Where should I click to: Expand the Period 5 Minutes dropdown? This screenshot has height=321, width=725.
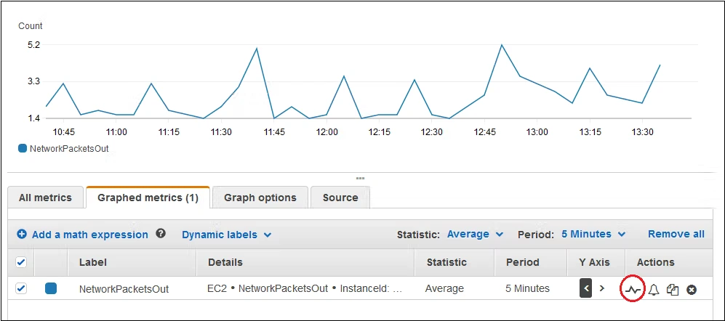(x=593, y=234)
